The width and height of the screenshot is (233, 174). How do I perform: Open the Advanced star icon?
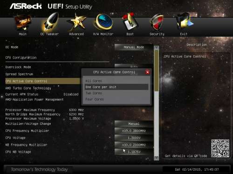coord(76,22)
